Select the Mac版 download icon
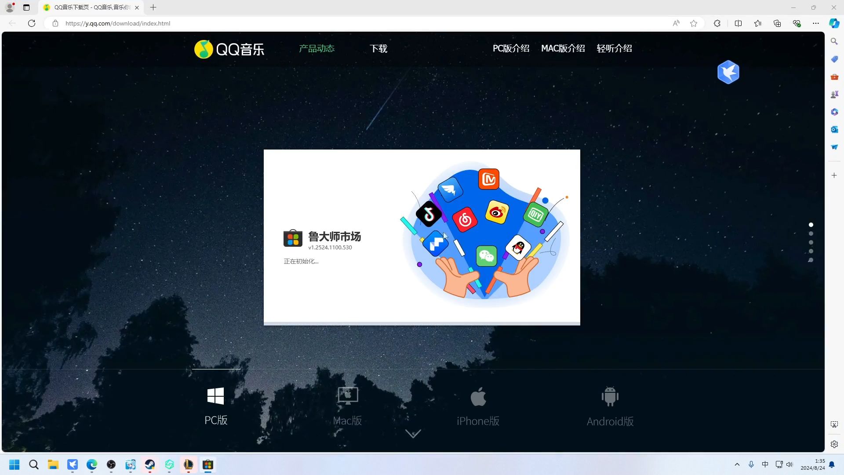 (348, 396)
